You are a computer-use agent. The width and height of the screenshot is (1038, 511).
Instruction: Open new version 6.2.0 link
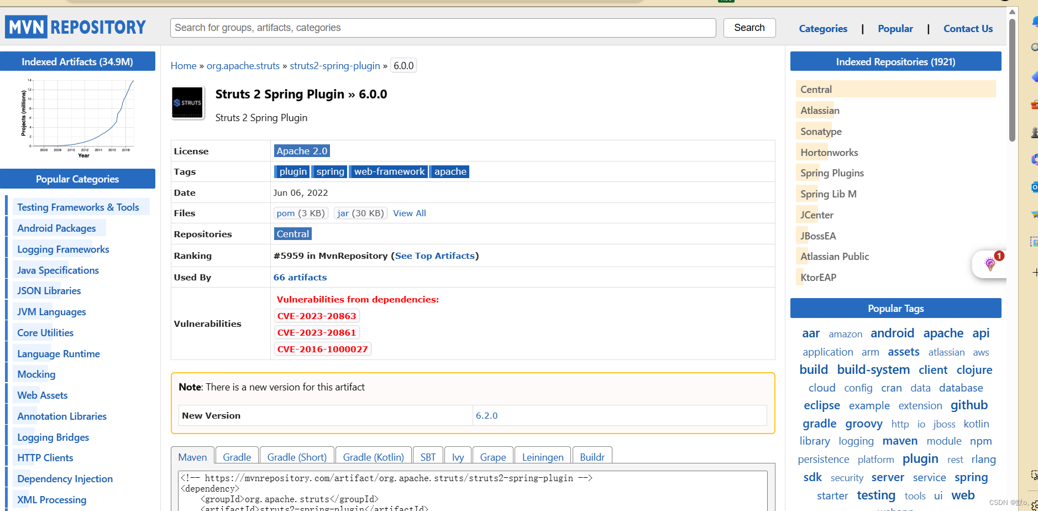487,415
